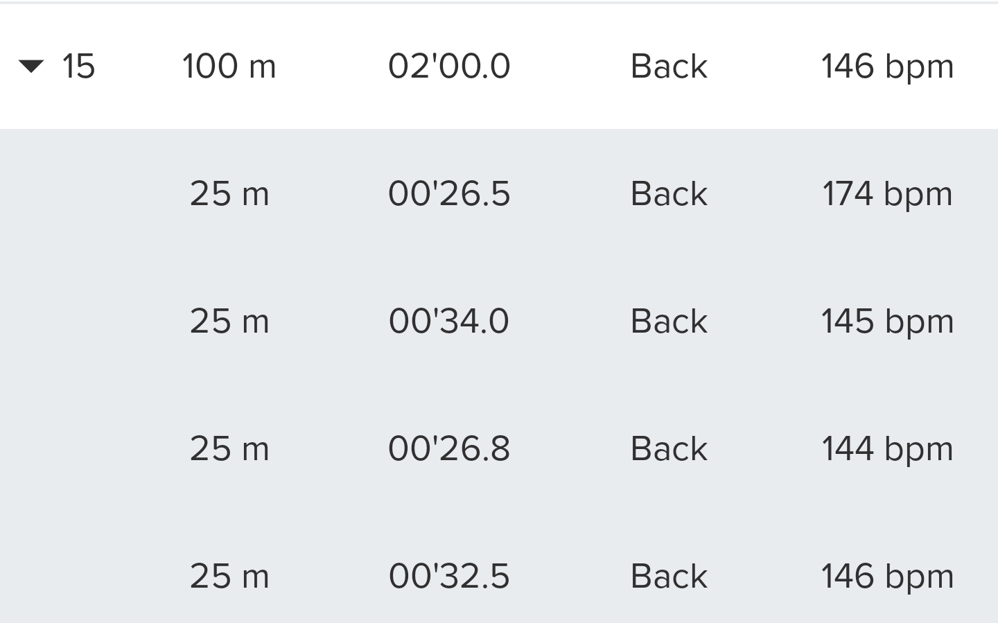998x623 pixels.
Task: Select the 25 m distance beside 00'26.8
Action: click(229, 448)
